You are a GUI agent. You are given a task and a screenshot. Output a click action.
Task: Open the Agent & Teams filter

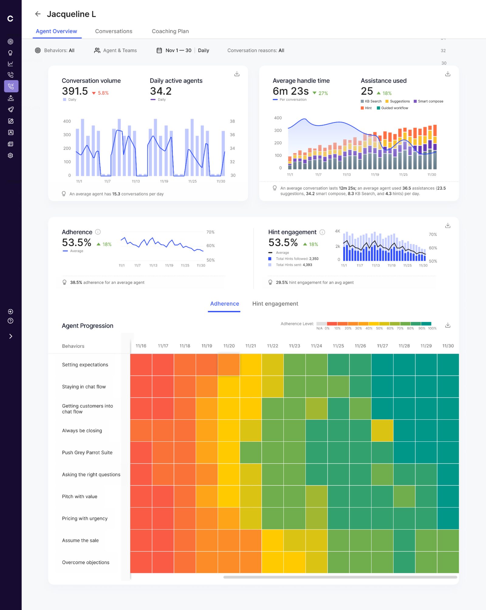[116, 51]
